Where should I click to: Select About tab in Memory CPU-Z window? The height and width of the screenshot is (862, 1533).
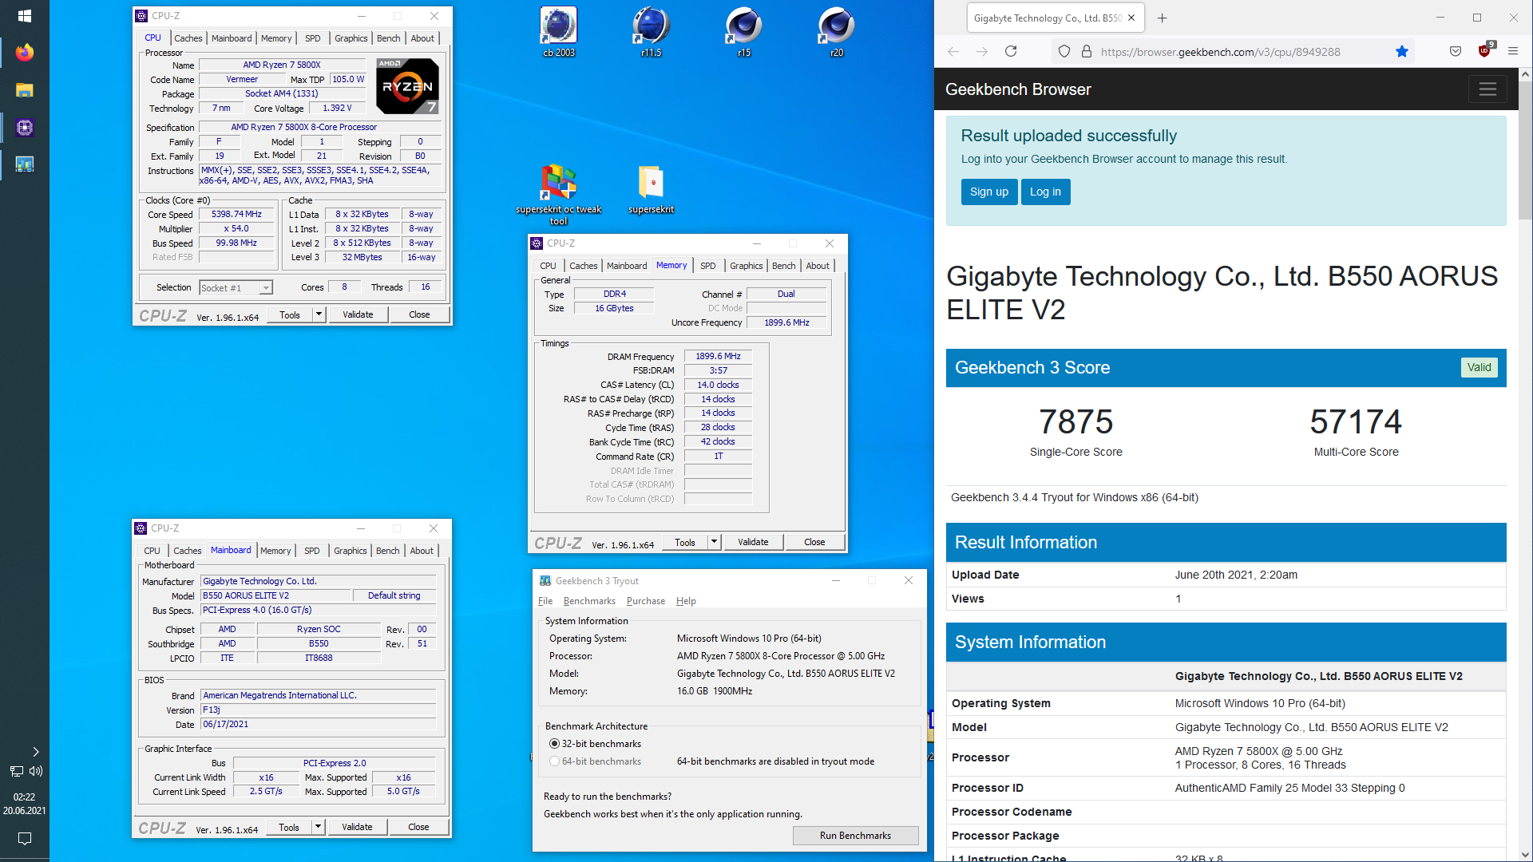[818, 266]
